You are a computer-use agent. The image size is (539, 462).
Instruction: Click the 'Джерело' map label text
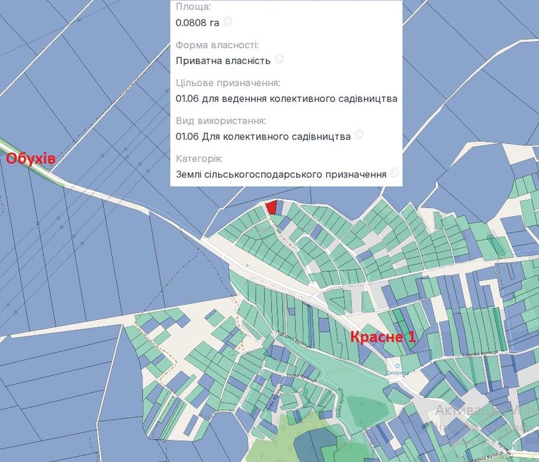[x=397, y=373]
